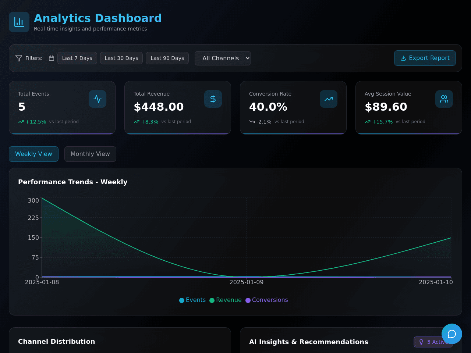Image resolution: width=471 pixels, height=353 pixels.
Task: Click the Total Events value 5
Action: [x=22, y=107]
